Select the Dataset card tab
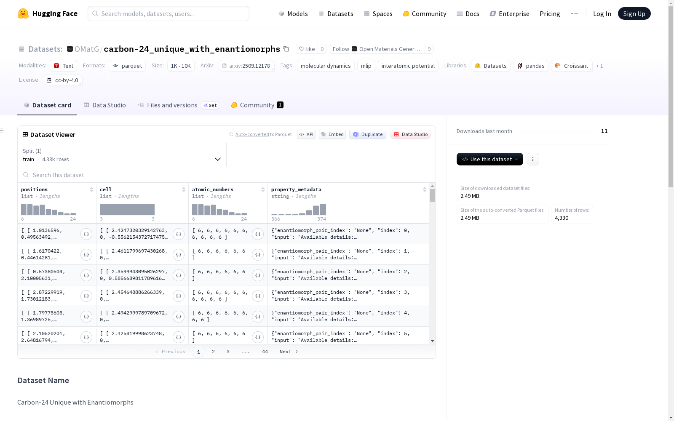The width and height of the screenshot is (674, 421). coord(47,105)
